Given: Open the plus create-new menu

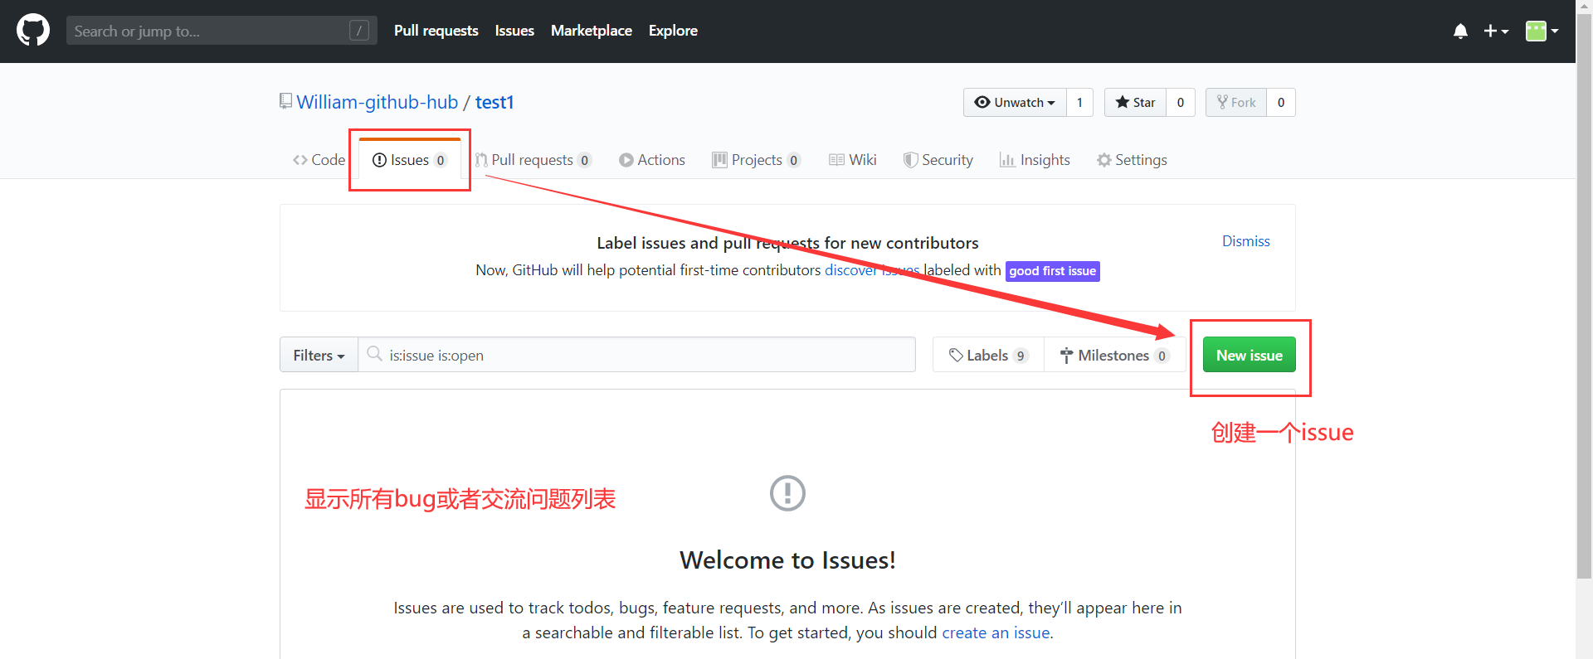Looking at the screenshot, I should [1496, 31].
